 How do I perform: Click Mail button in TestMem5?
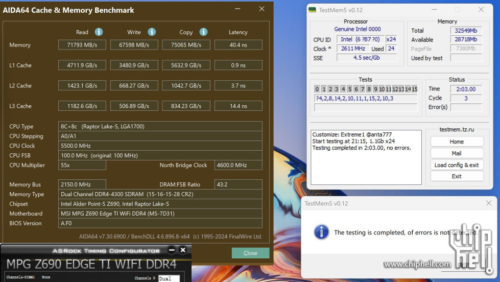pyautogui.click(x=457, y=153)
